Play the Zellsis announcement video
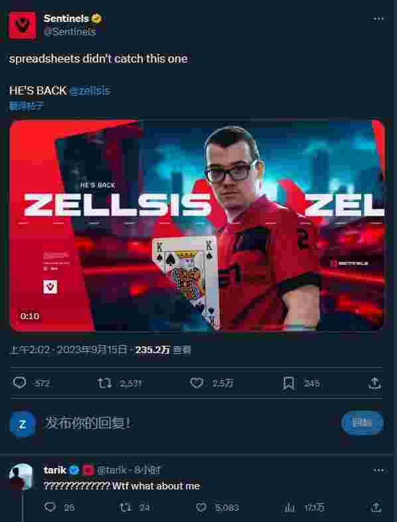397x522 pixels. tap(197, 225)
